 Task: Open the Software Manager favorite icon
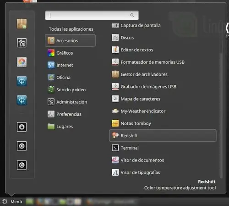[22, 24]
